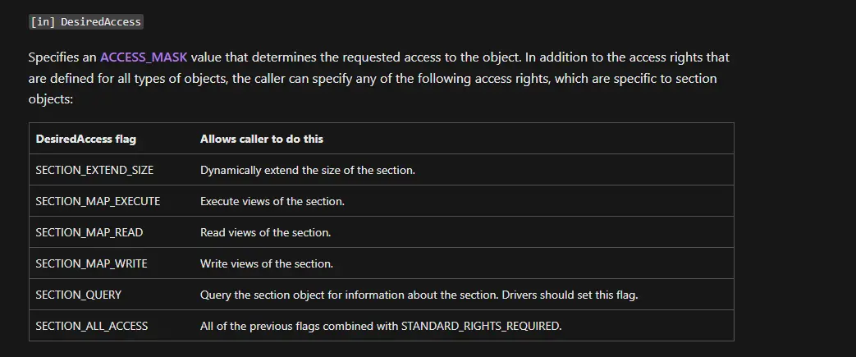Click the 'Dynamically extend the size' description

tap(307, 171)
